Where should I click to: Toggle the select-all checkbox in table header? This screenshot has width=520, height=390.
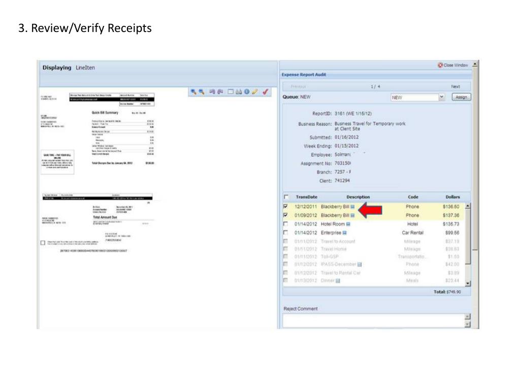coord(286,197)
